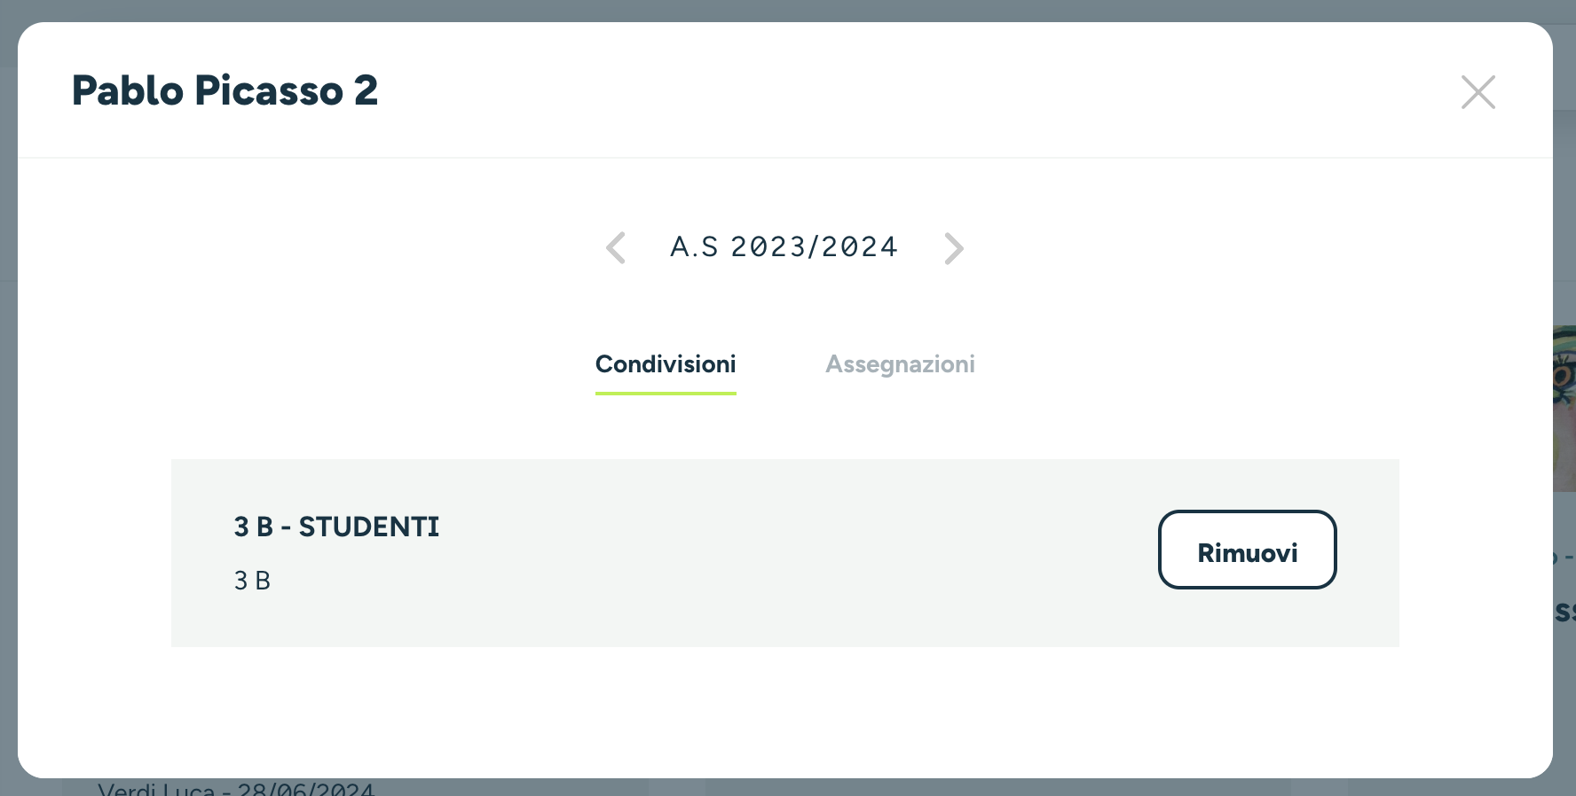The width and height of the screenshot is (1576, 796).
Task: Go to previous school year arrow
Action: (x=616, y=248)
